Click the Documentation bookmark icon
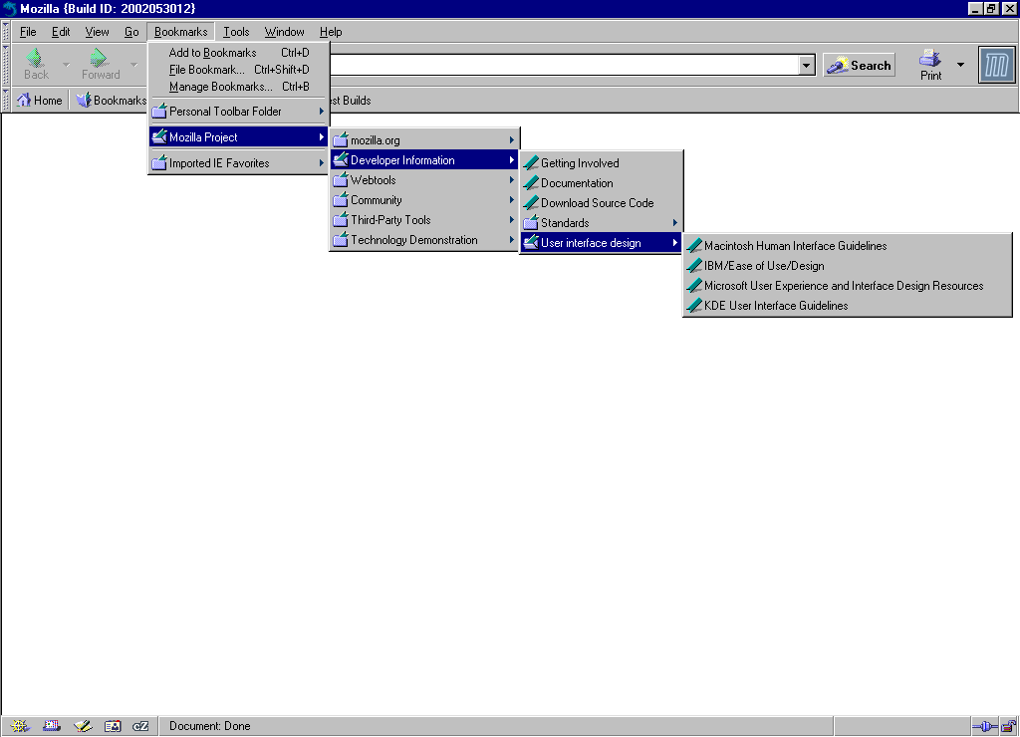Screen dimensions: 1020x737 (x=531, y=183)
